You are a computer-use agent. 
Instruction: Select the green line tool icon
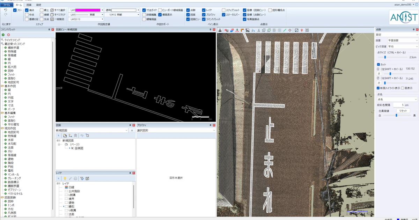click(285, 30)
